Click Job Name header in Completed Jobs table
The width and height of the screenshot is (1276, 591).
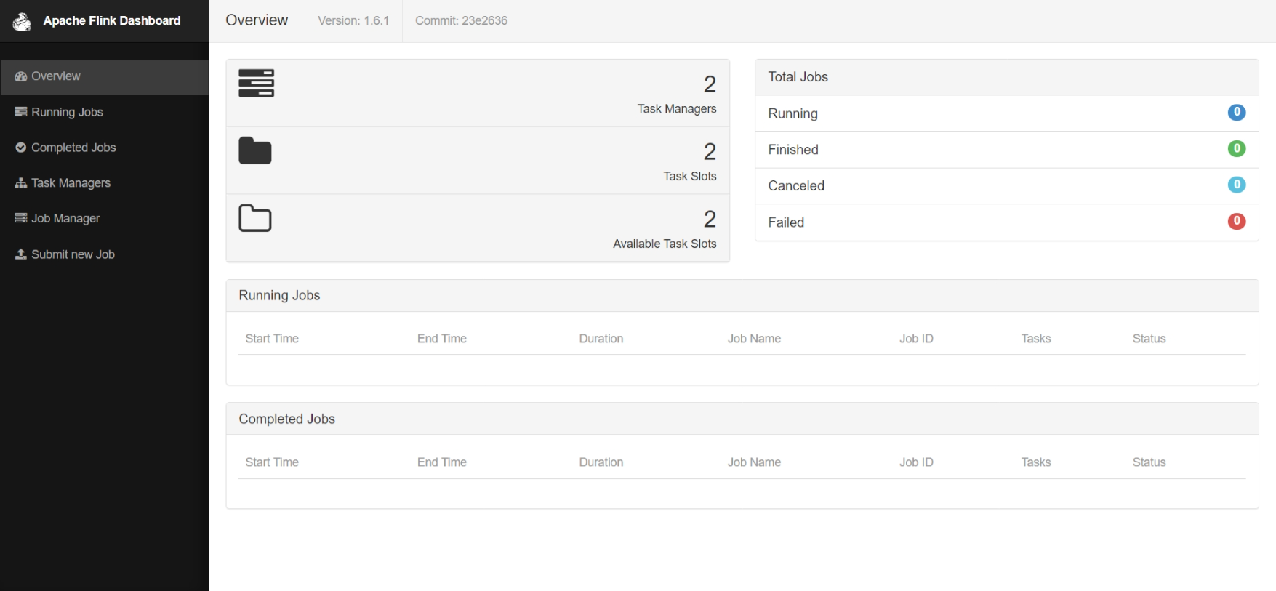tap(754, 462)
